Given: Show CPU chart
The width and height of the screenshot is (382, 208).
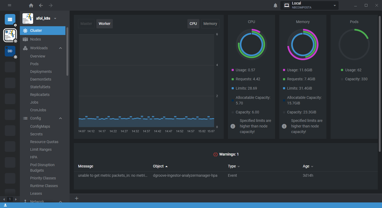Looking at the screenshot, I should tap(193, 24).
